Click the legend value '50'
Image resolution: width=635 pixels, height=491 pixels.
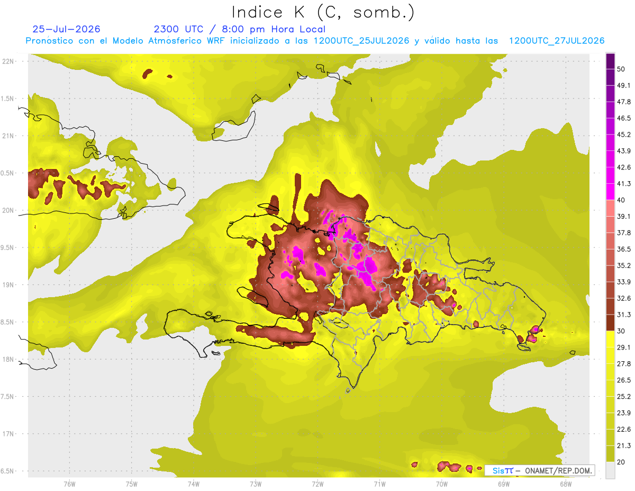tap(622, 69)
